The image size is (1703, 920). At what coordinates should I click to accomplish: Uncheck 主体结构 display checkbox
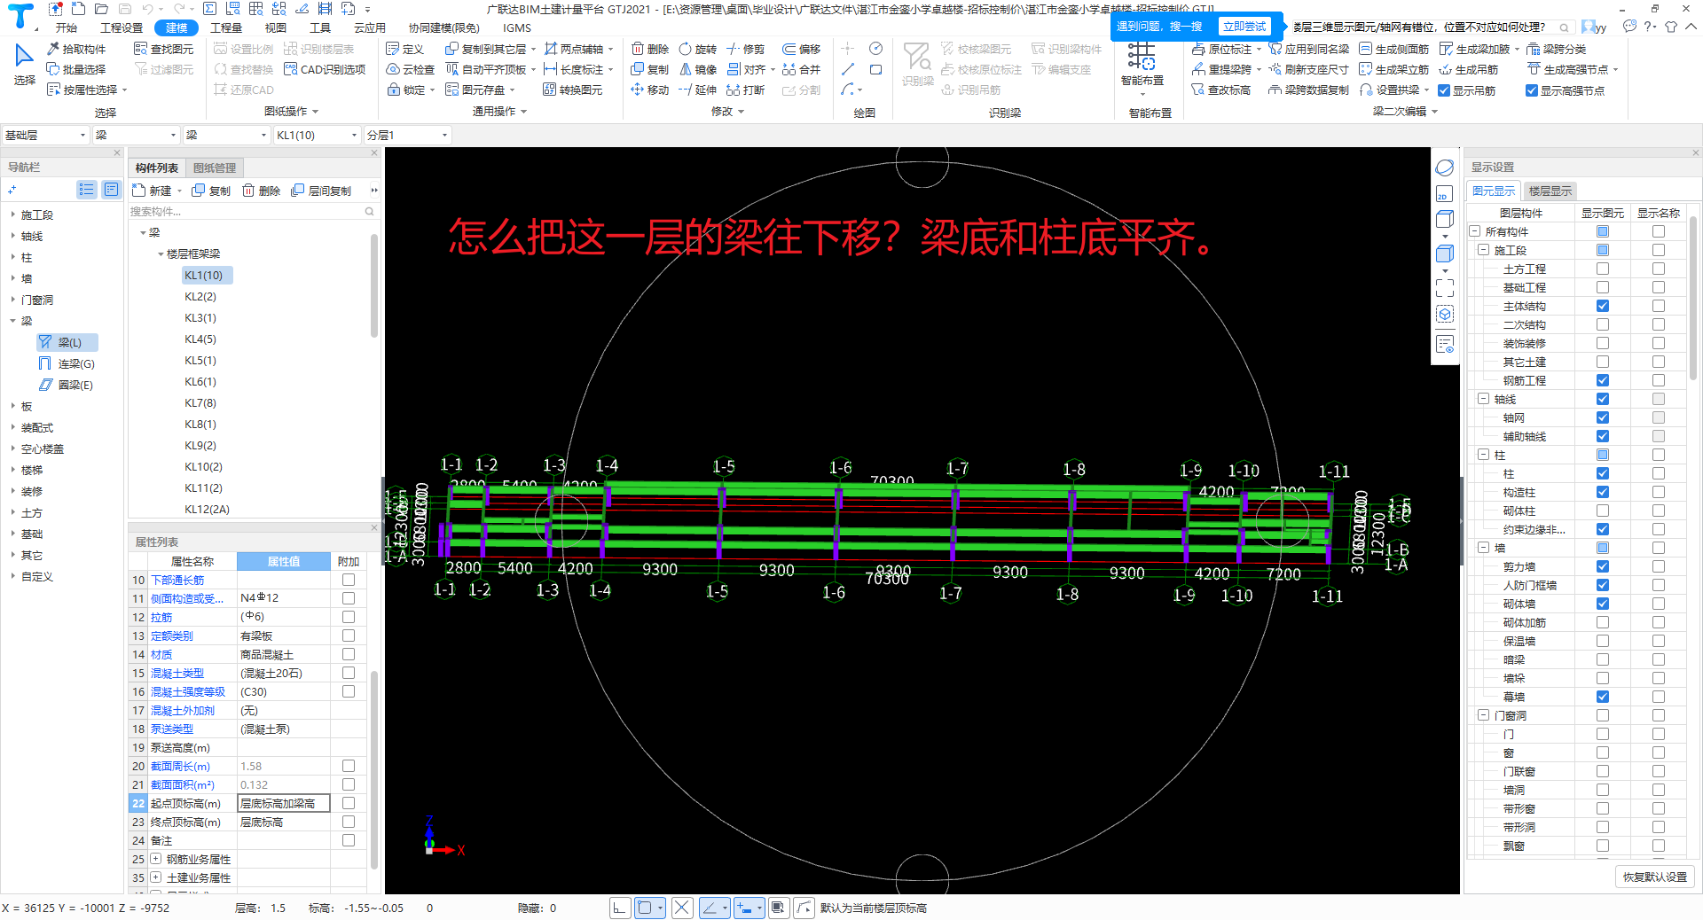point(1603,306)
